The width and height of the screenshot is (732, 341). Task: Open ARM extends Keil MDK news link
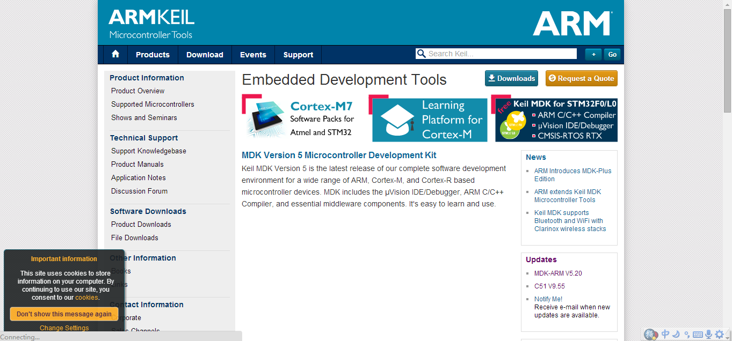pos(568,196)
